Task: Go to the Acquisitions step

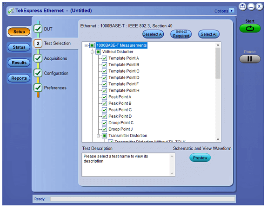Action: click(x=55, y=58)
